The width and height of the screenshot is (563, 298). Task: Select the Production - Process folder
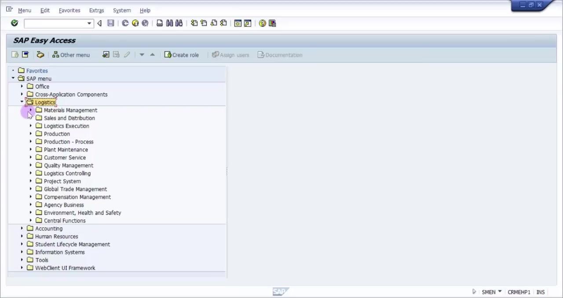point(69,142)
